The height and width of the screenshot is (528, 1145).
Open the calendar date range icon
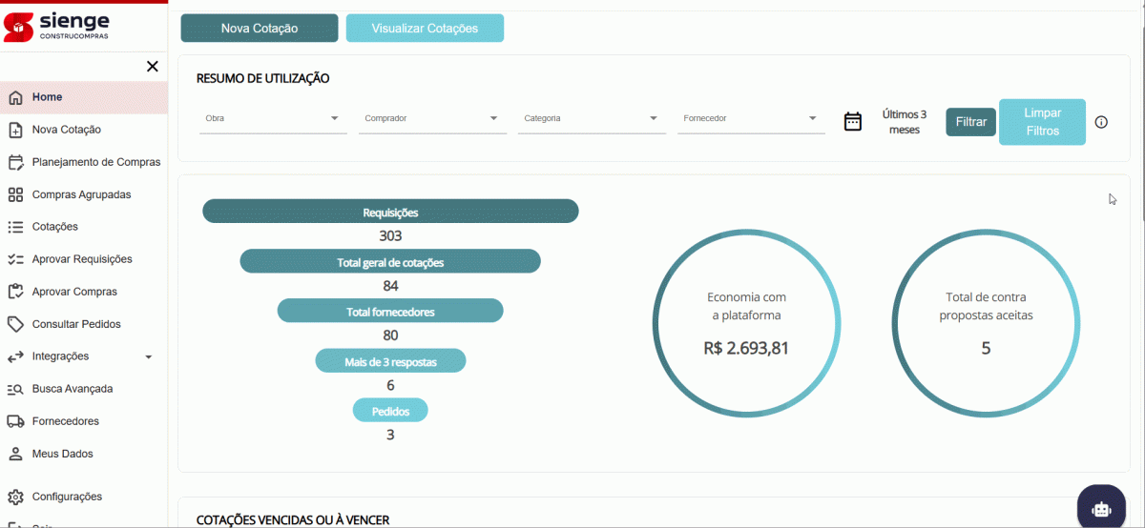pos(853,121)
